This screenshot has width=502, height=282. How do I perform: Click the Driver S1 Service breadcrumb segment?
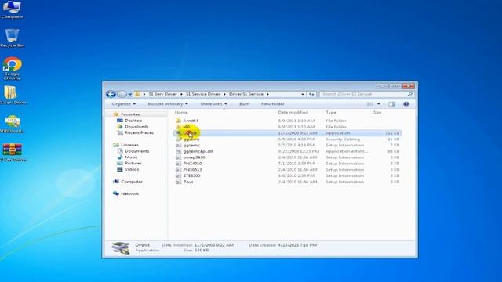(246, 94)
